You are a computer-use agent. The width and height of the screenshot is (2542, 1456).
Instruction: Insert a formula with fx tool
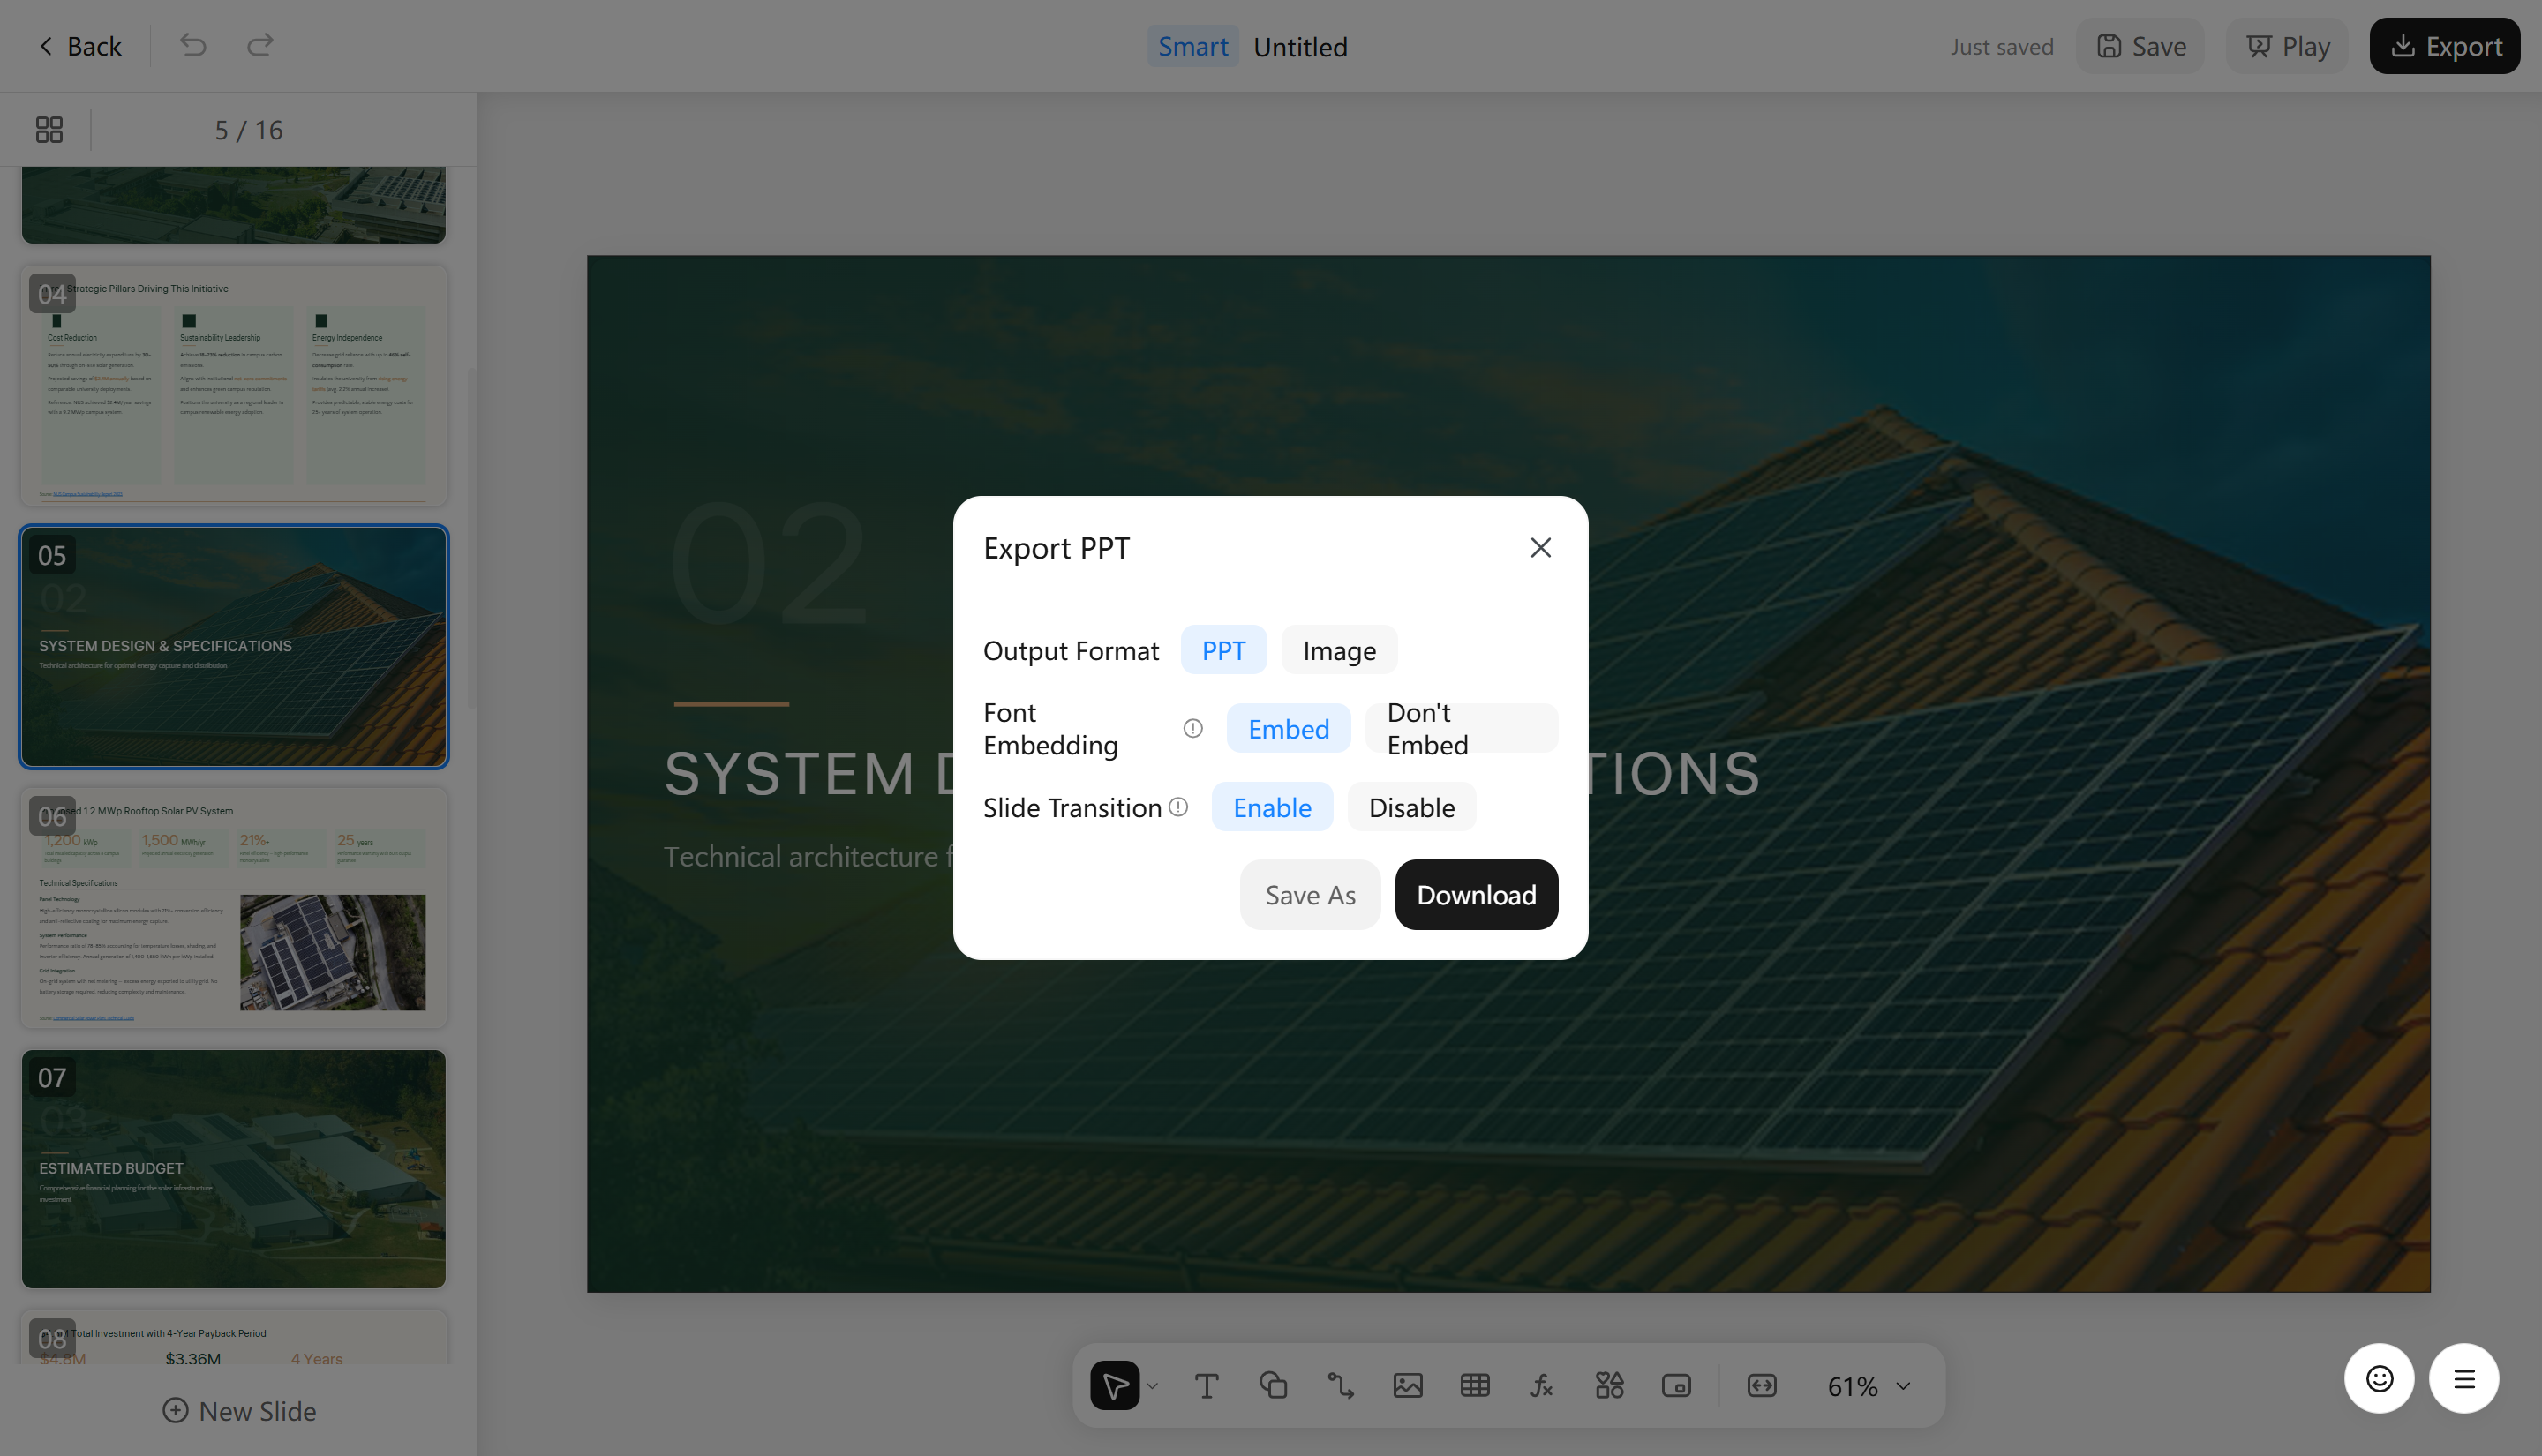coord(1542,1386)
